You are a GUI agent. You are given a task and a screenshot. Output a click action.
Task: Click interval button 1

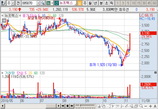point(118,3)
